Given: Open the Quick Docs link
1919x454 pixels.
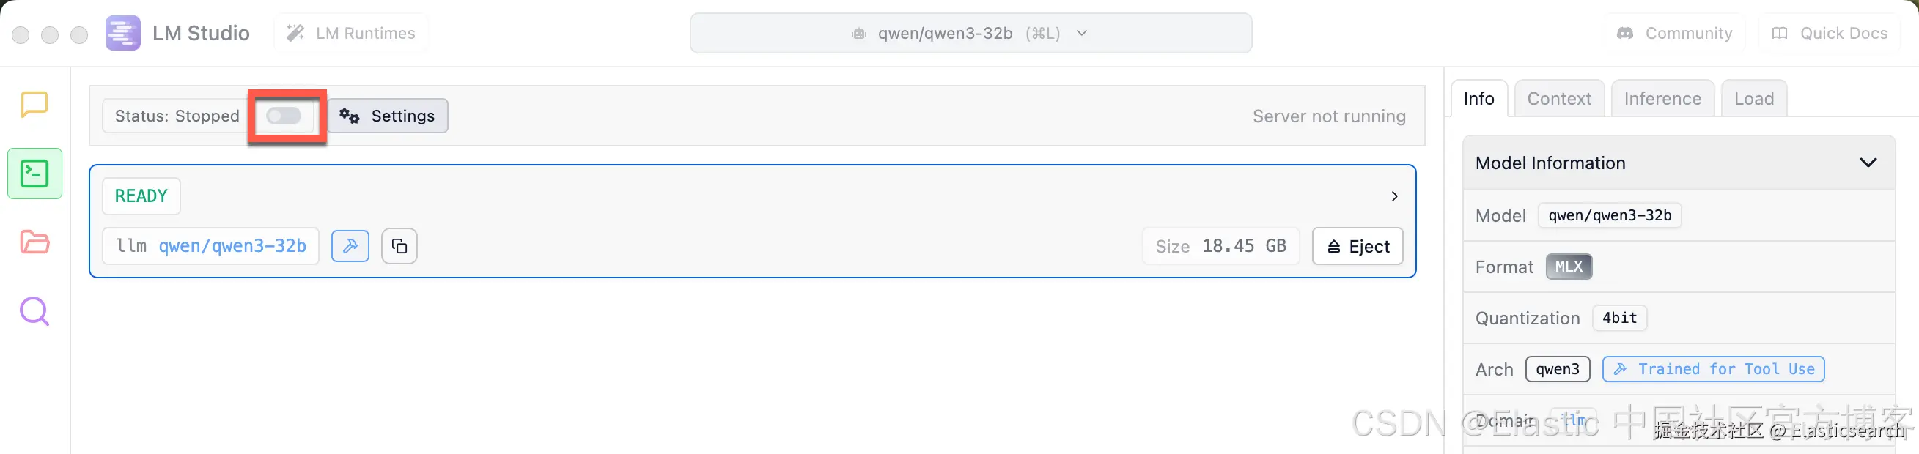Looking at the screenshot, I should tap(1830, 33).
